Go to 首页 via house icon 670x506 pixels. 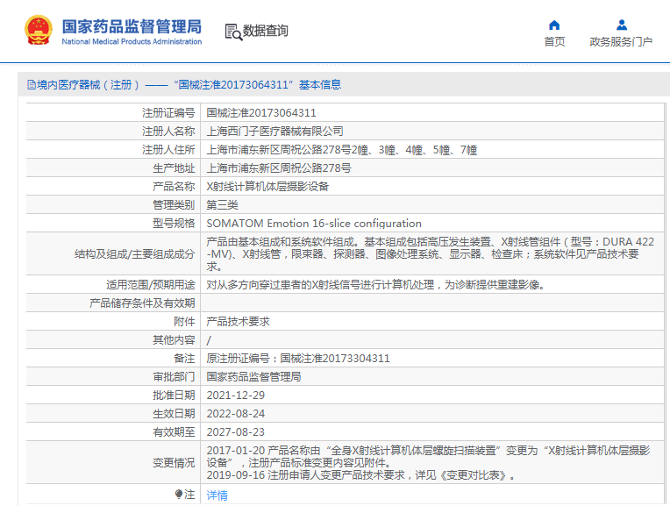554,25
